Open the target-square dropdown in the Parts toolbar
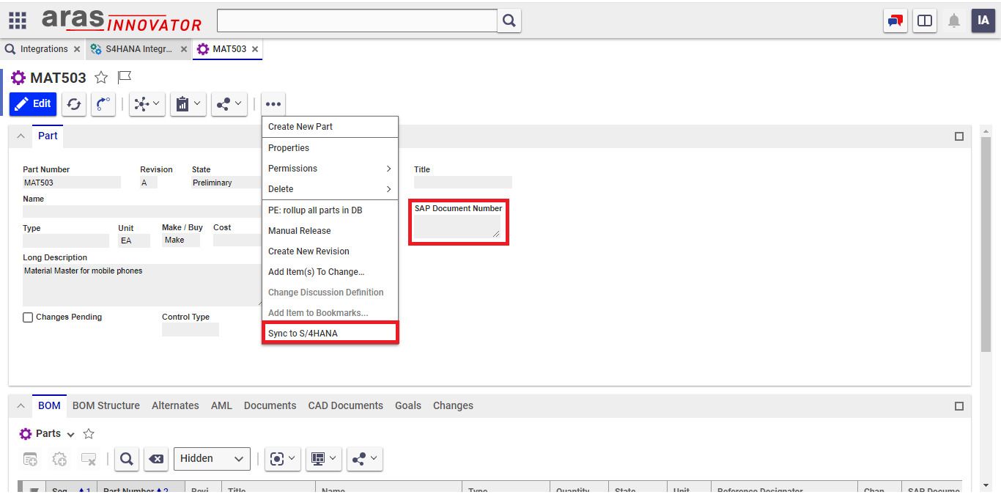This screenshot has width=1001, height=500. pyautogui.click(x=282, y=459)
